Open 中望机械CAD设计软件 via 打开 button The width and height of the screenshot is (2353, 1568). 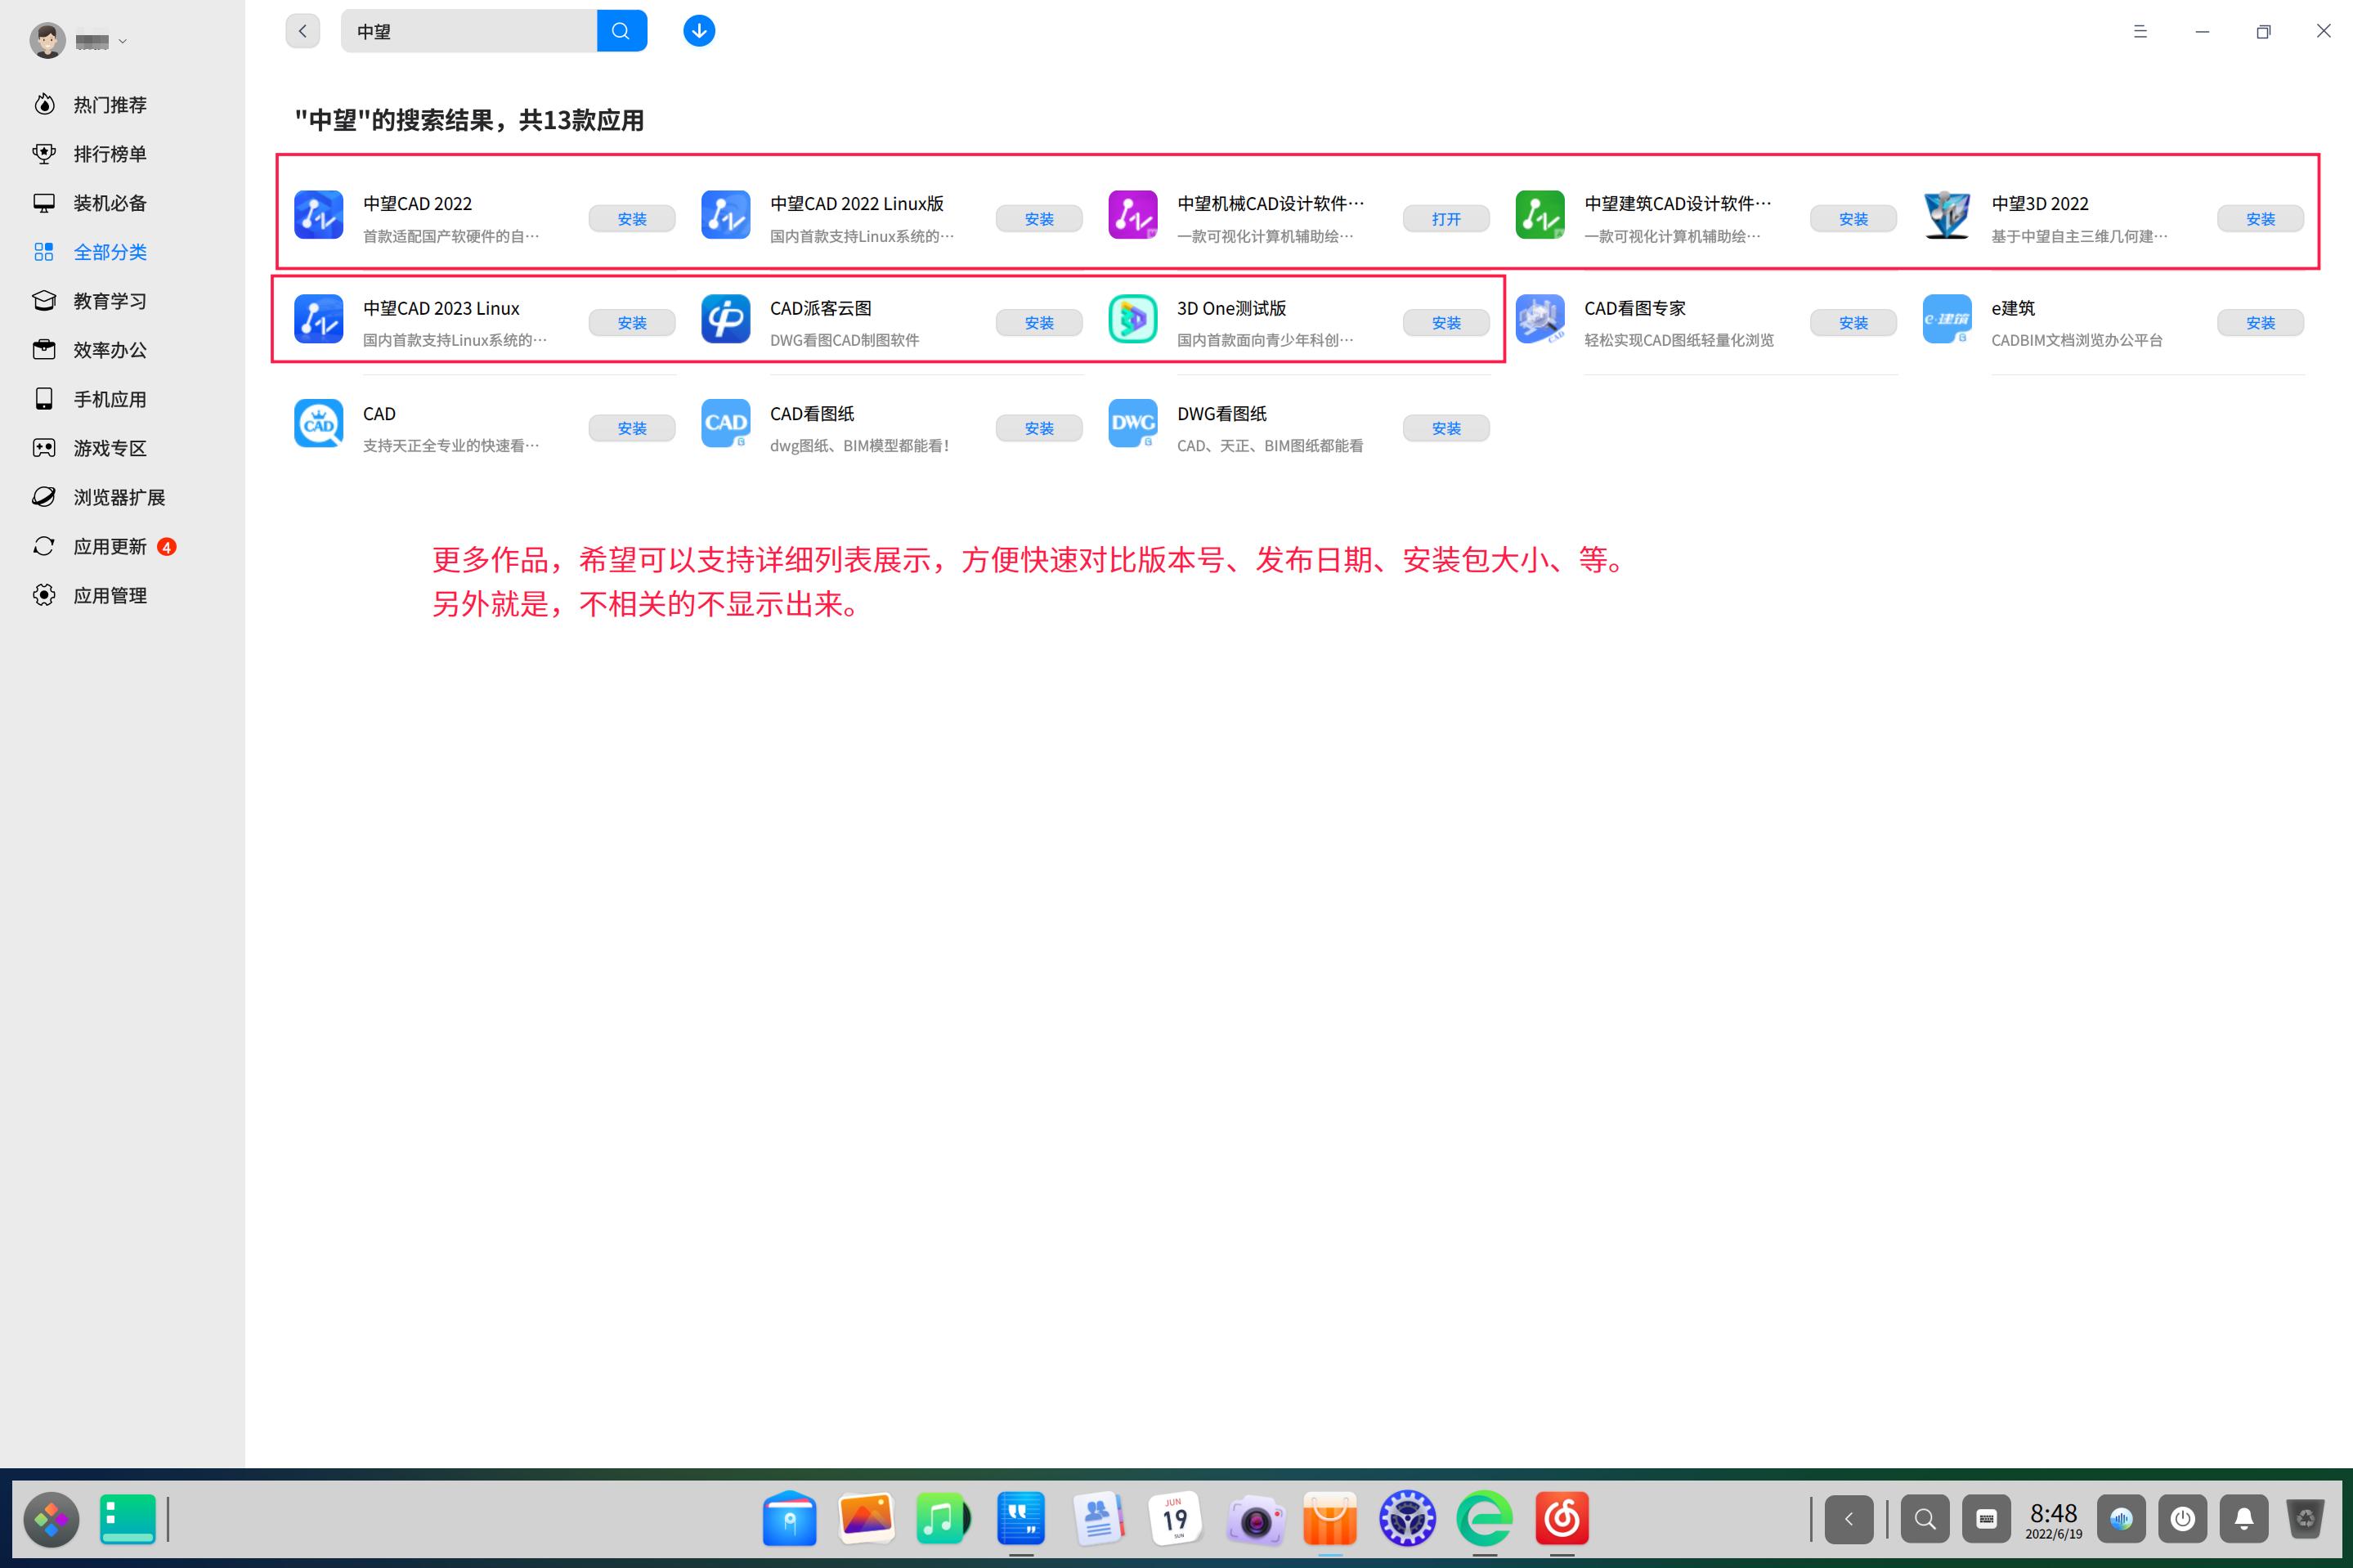click(x=1446, y=218)
